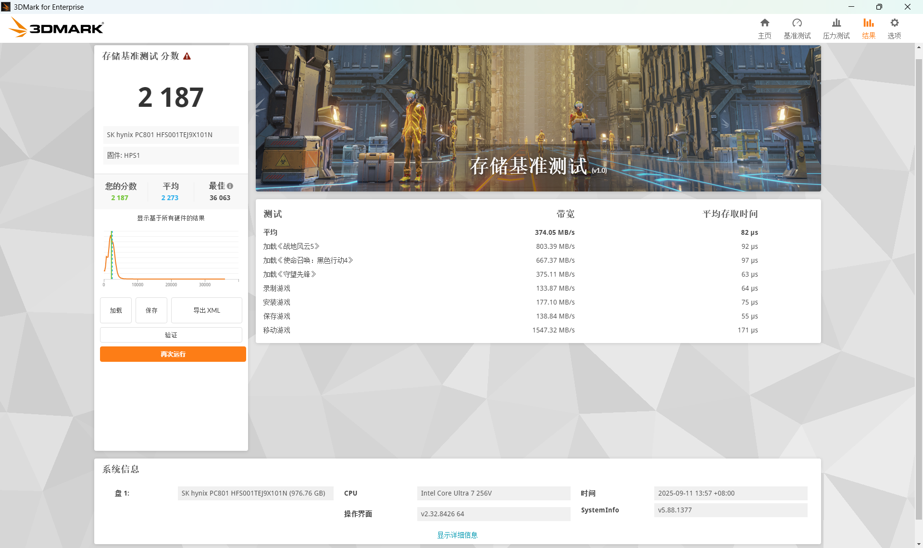Click the 验证 button

pos(171,335)
